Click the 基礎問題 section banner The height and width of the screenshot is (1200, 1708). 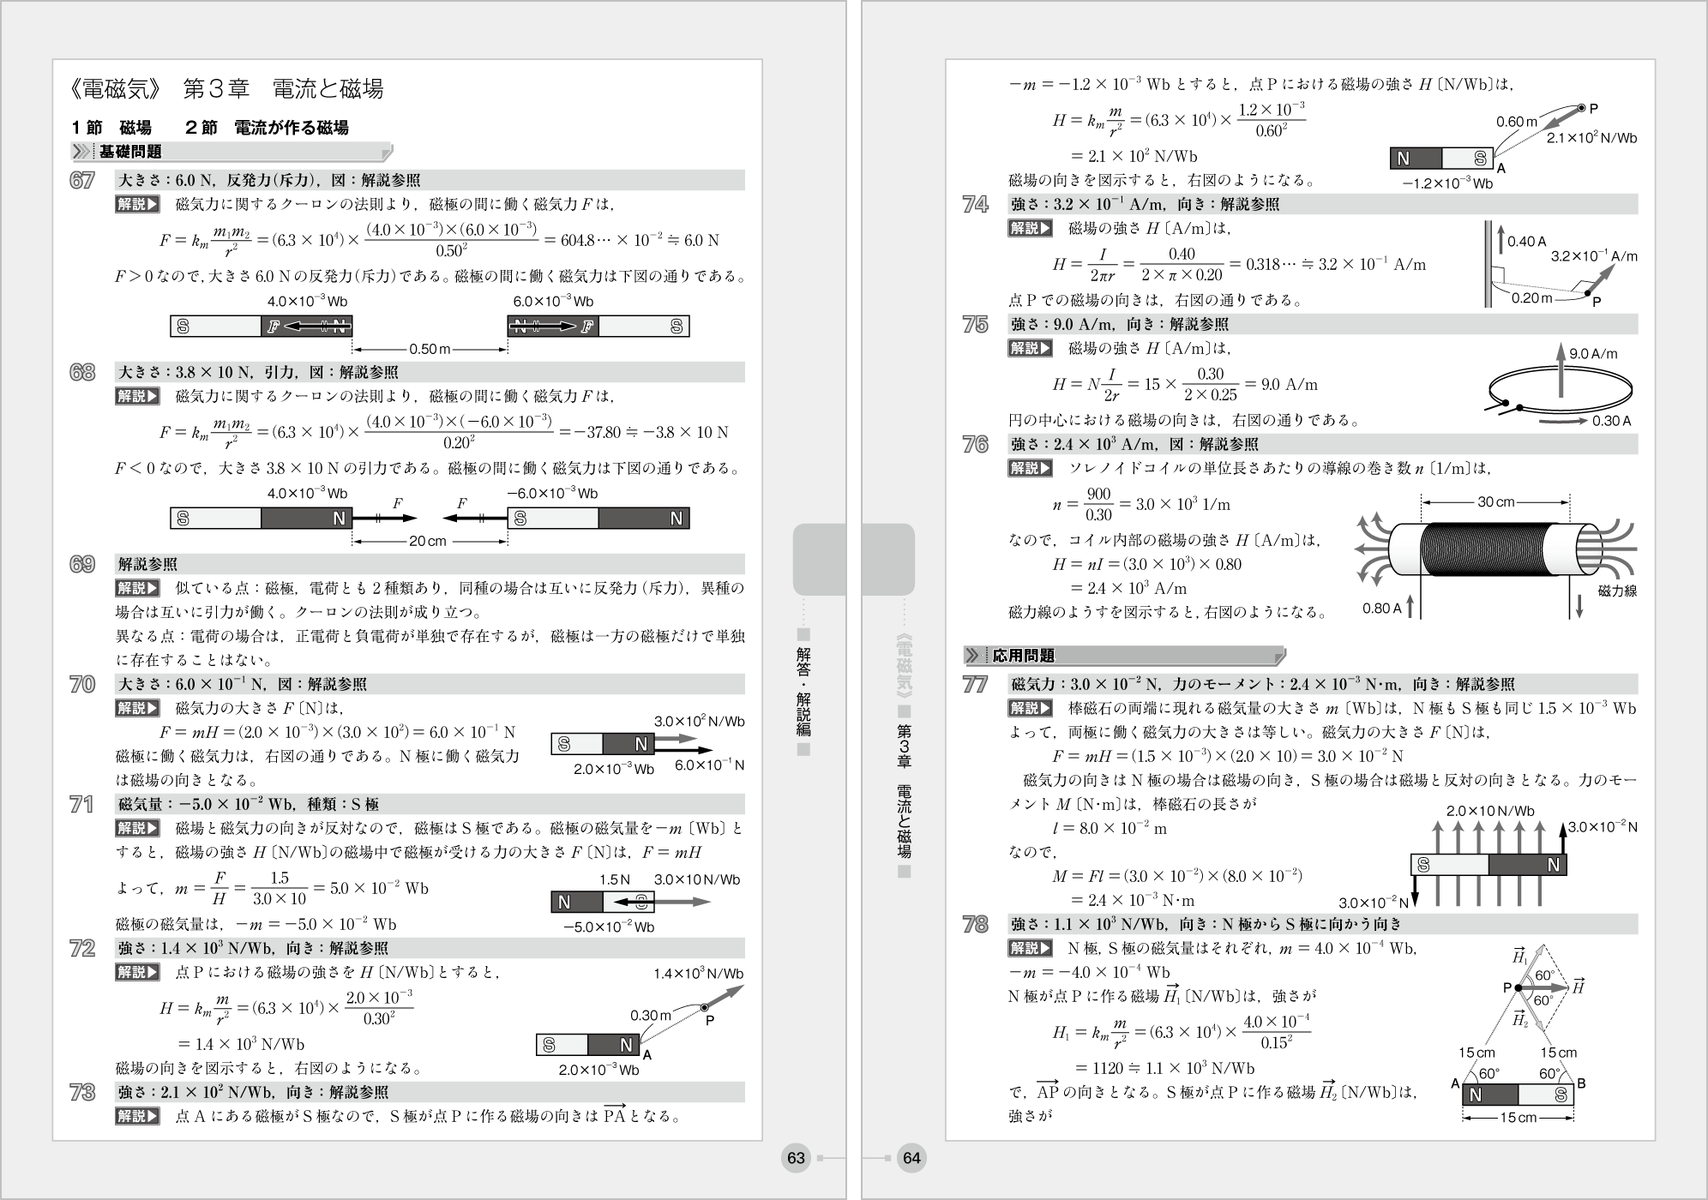click(x=232, y=152)
